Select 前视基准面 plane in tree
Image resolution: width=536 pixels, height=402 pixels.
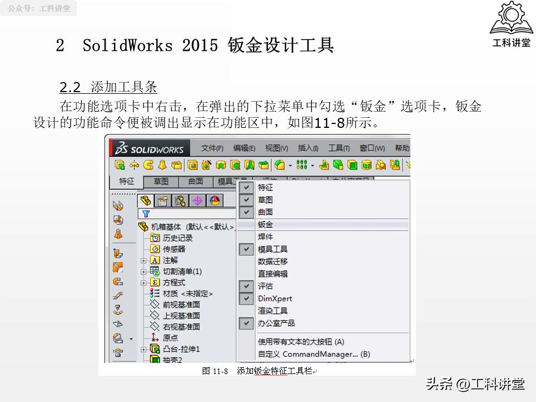(175, 305)
